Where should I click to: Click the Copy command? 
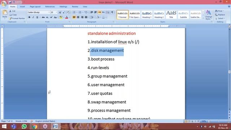(13, 15)
